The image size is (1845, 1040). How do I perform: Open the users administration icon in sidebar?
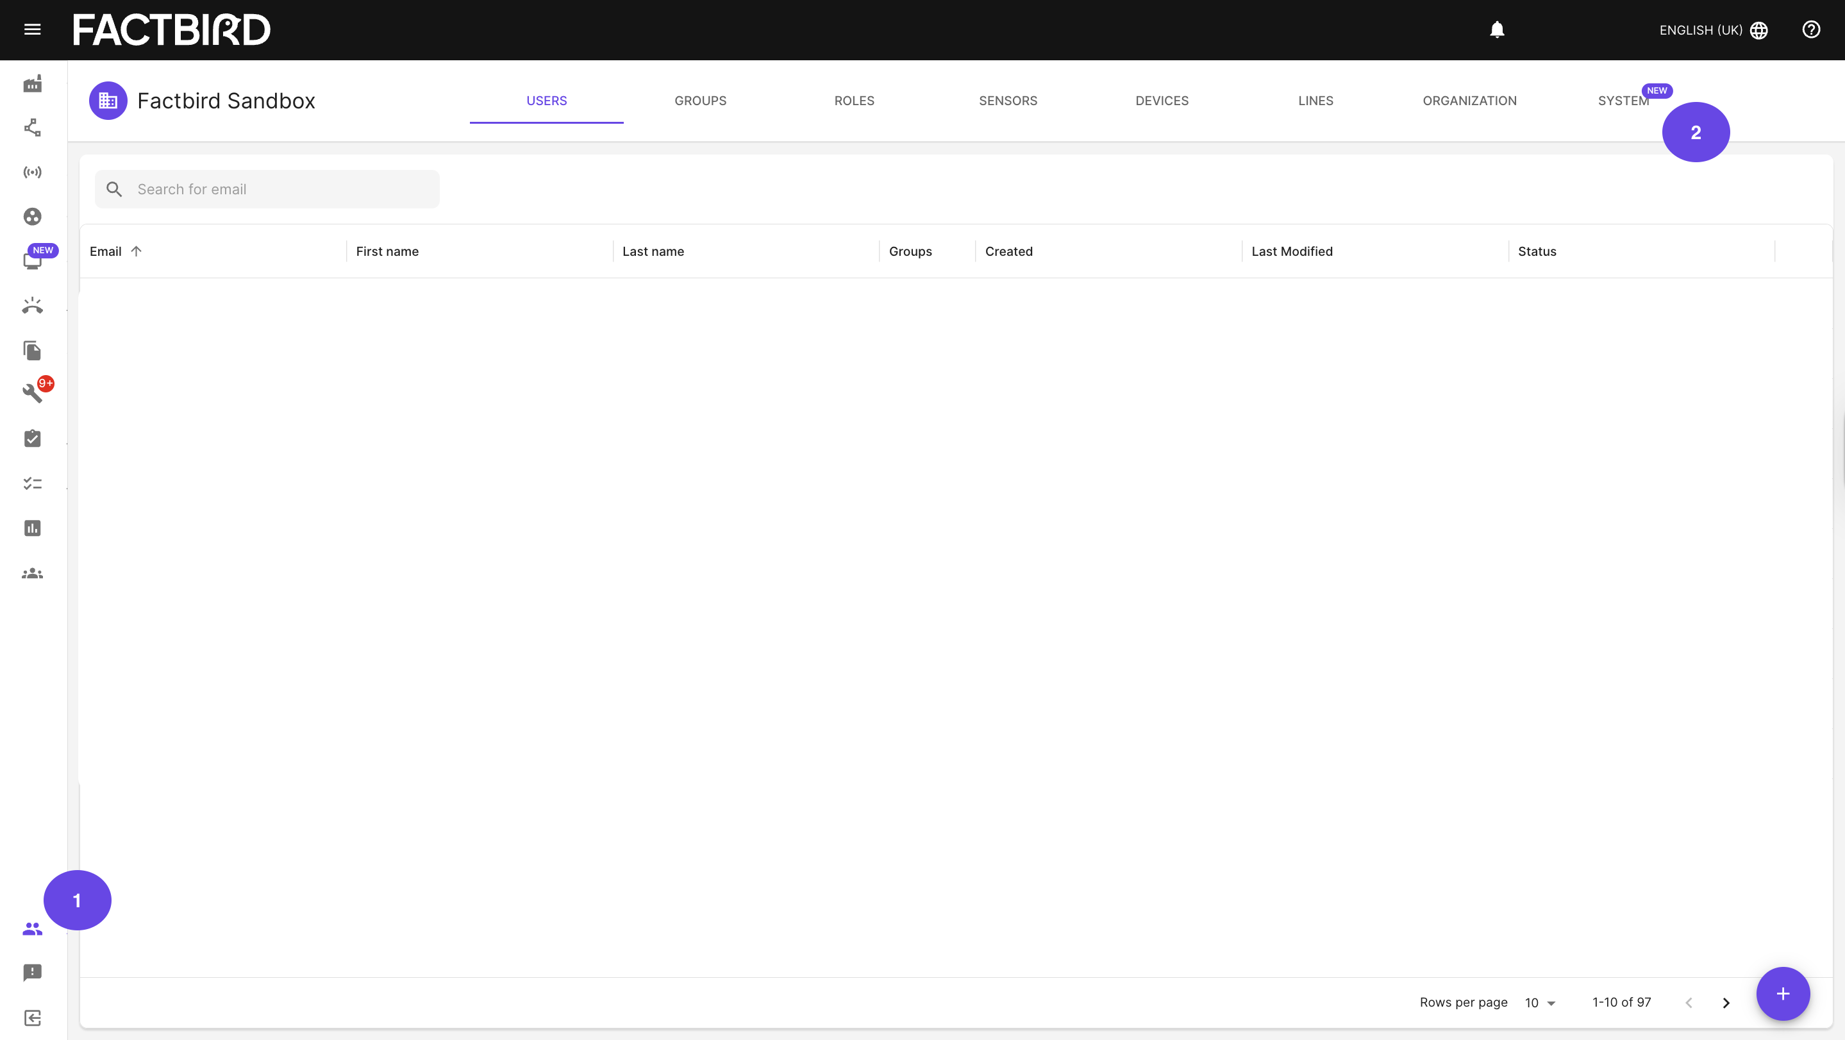[x=32, y=929]
